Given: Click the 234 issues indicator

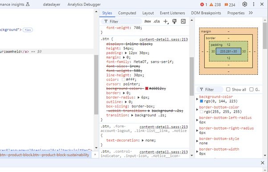Looking at the screenshot, I should 230,5.
